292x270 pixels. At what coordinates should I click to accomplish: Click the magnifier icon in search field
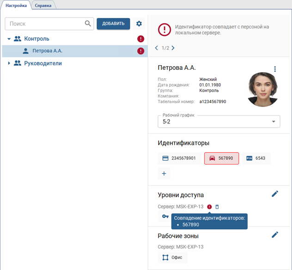click(88, 24)
